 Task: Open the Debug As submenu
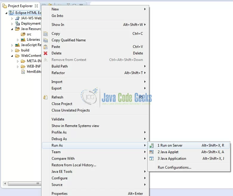pos(95,139)
